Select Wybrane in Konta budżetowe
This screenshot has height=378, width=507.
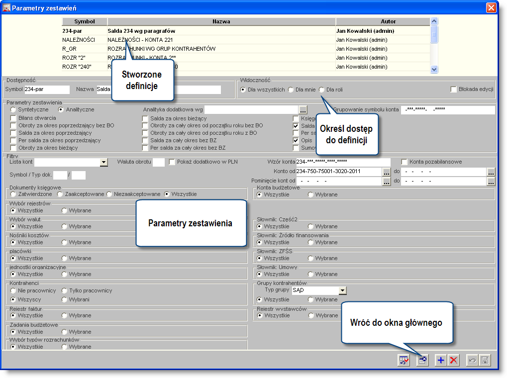(x=310, y=194)
